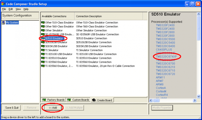Click the ARM11 processor link
The image size is (202, 120).
160,77
